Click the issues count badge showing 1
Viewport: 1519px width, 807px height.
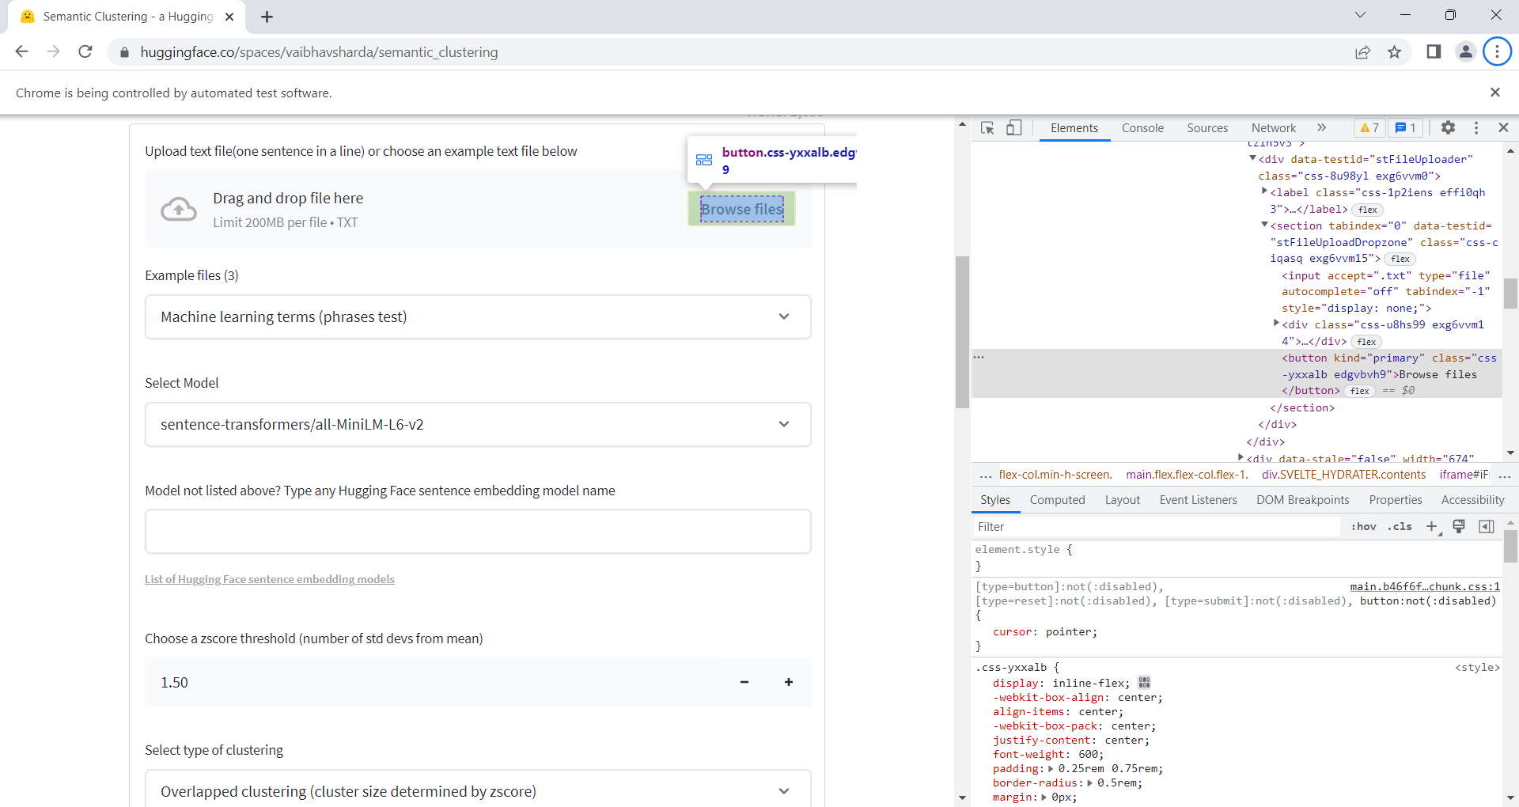click(1406, 127)
